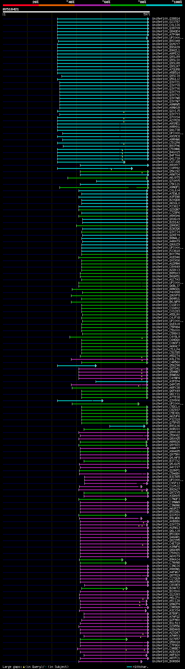This screenshot has width=185, height=669.
Task: Select hit label UniRef100_Q8ZZM5
Action: (x=166, y=541)
